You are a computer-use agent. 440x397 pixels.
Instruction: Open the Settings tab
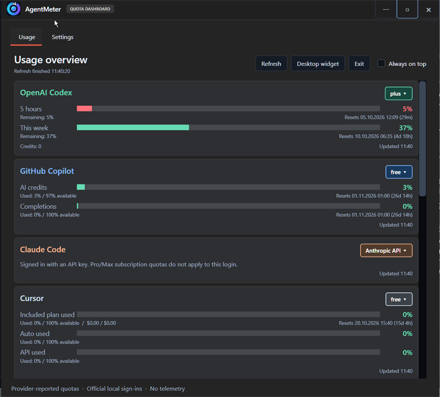62,37
